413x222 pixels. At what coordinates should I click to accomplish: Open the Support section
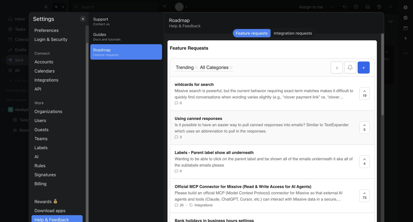(126, 21)
